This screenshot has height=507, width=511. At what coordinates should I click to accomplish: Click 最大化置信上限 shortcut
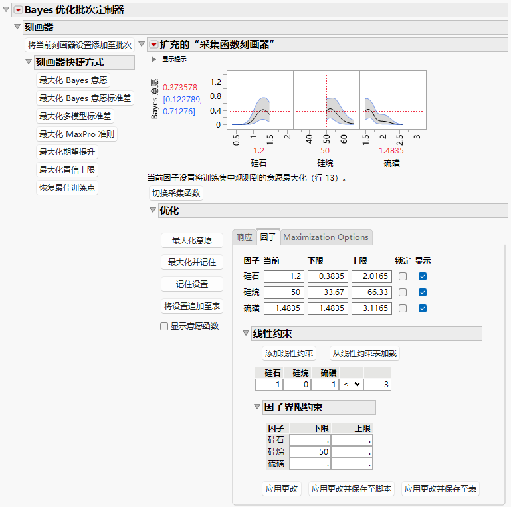point(67,169)
